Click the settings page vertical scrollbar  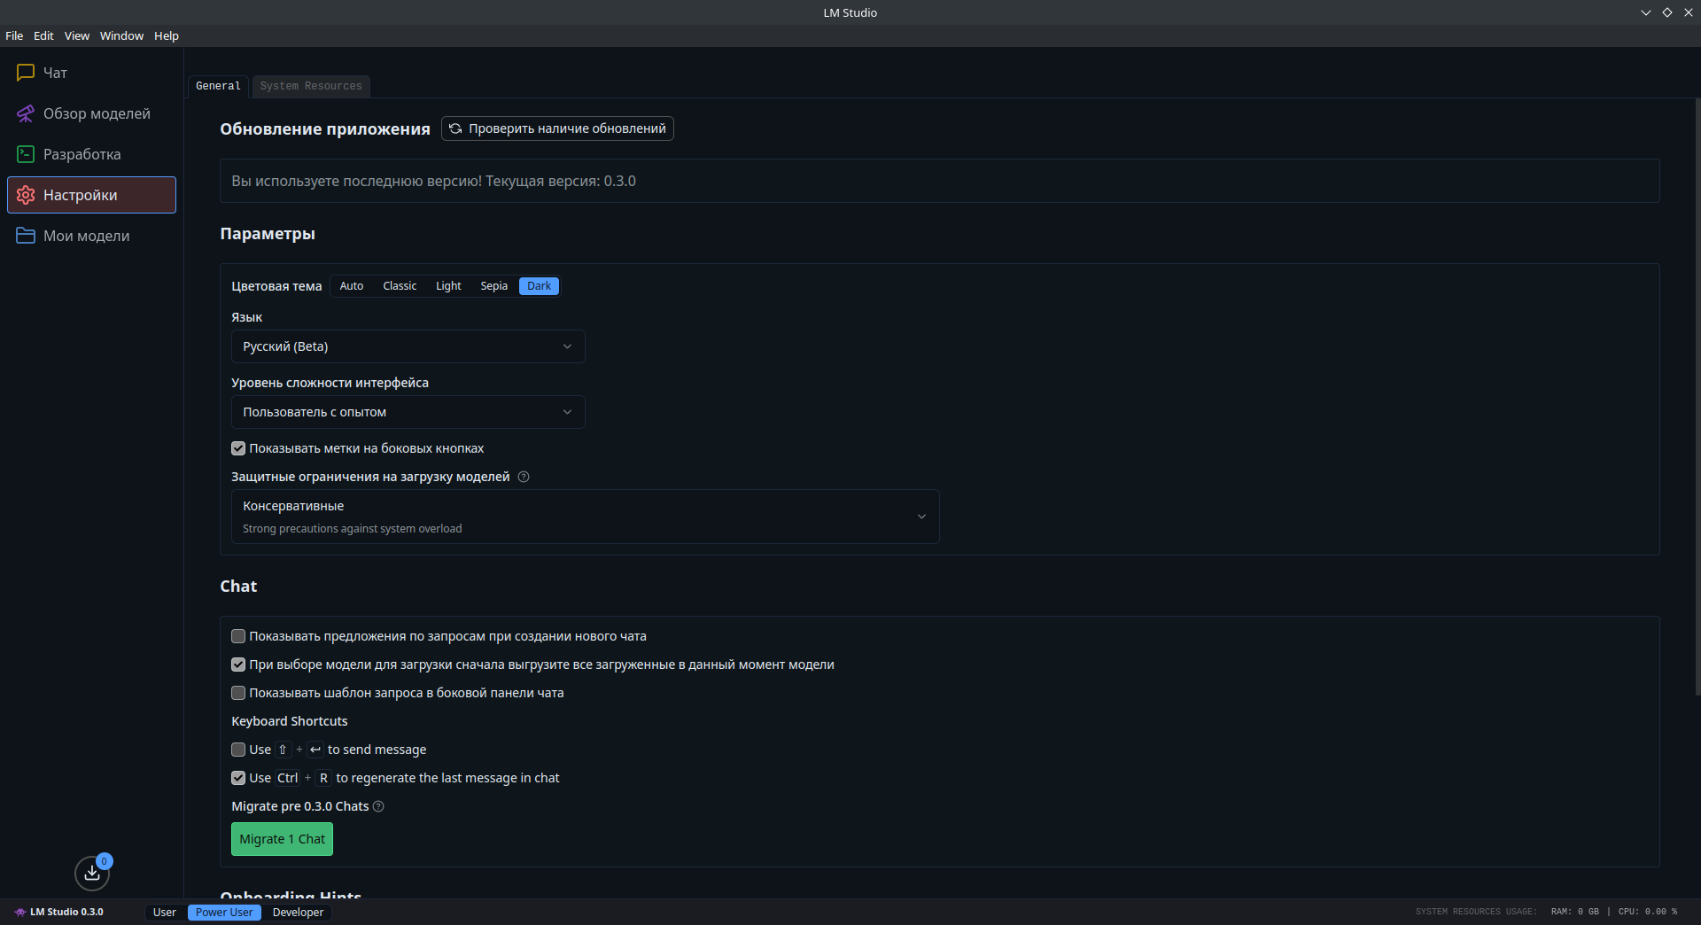click(1697, 399)
